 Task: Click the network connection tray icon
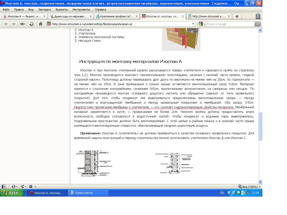pos(234,193)
